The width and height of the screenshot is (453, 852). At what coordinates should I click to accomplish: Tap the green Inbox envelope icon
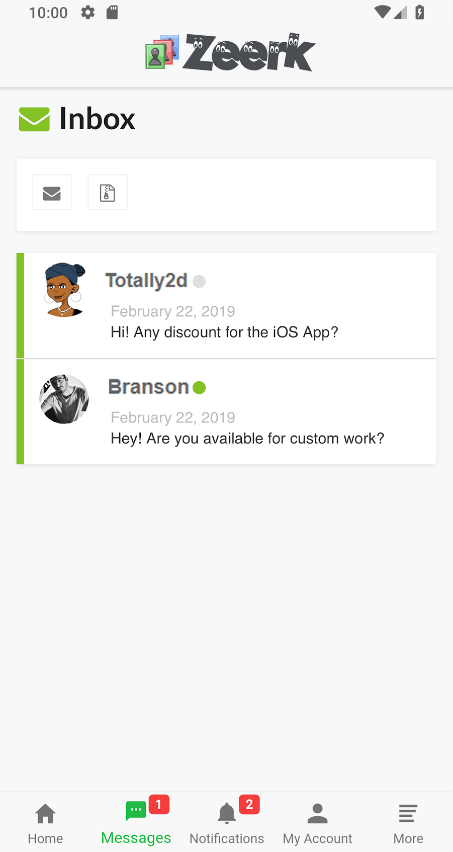pyautogui.click(x=34, y=119)
